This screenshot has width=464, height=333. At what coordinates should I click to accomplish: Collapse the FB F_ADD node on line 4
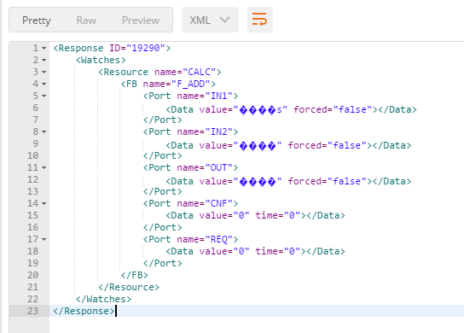43,85
